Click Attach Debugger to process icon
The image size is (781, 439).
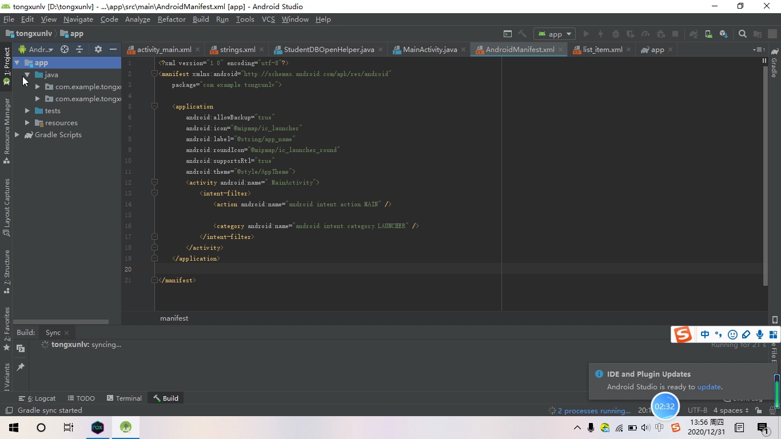click(x=660, y=34)
